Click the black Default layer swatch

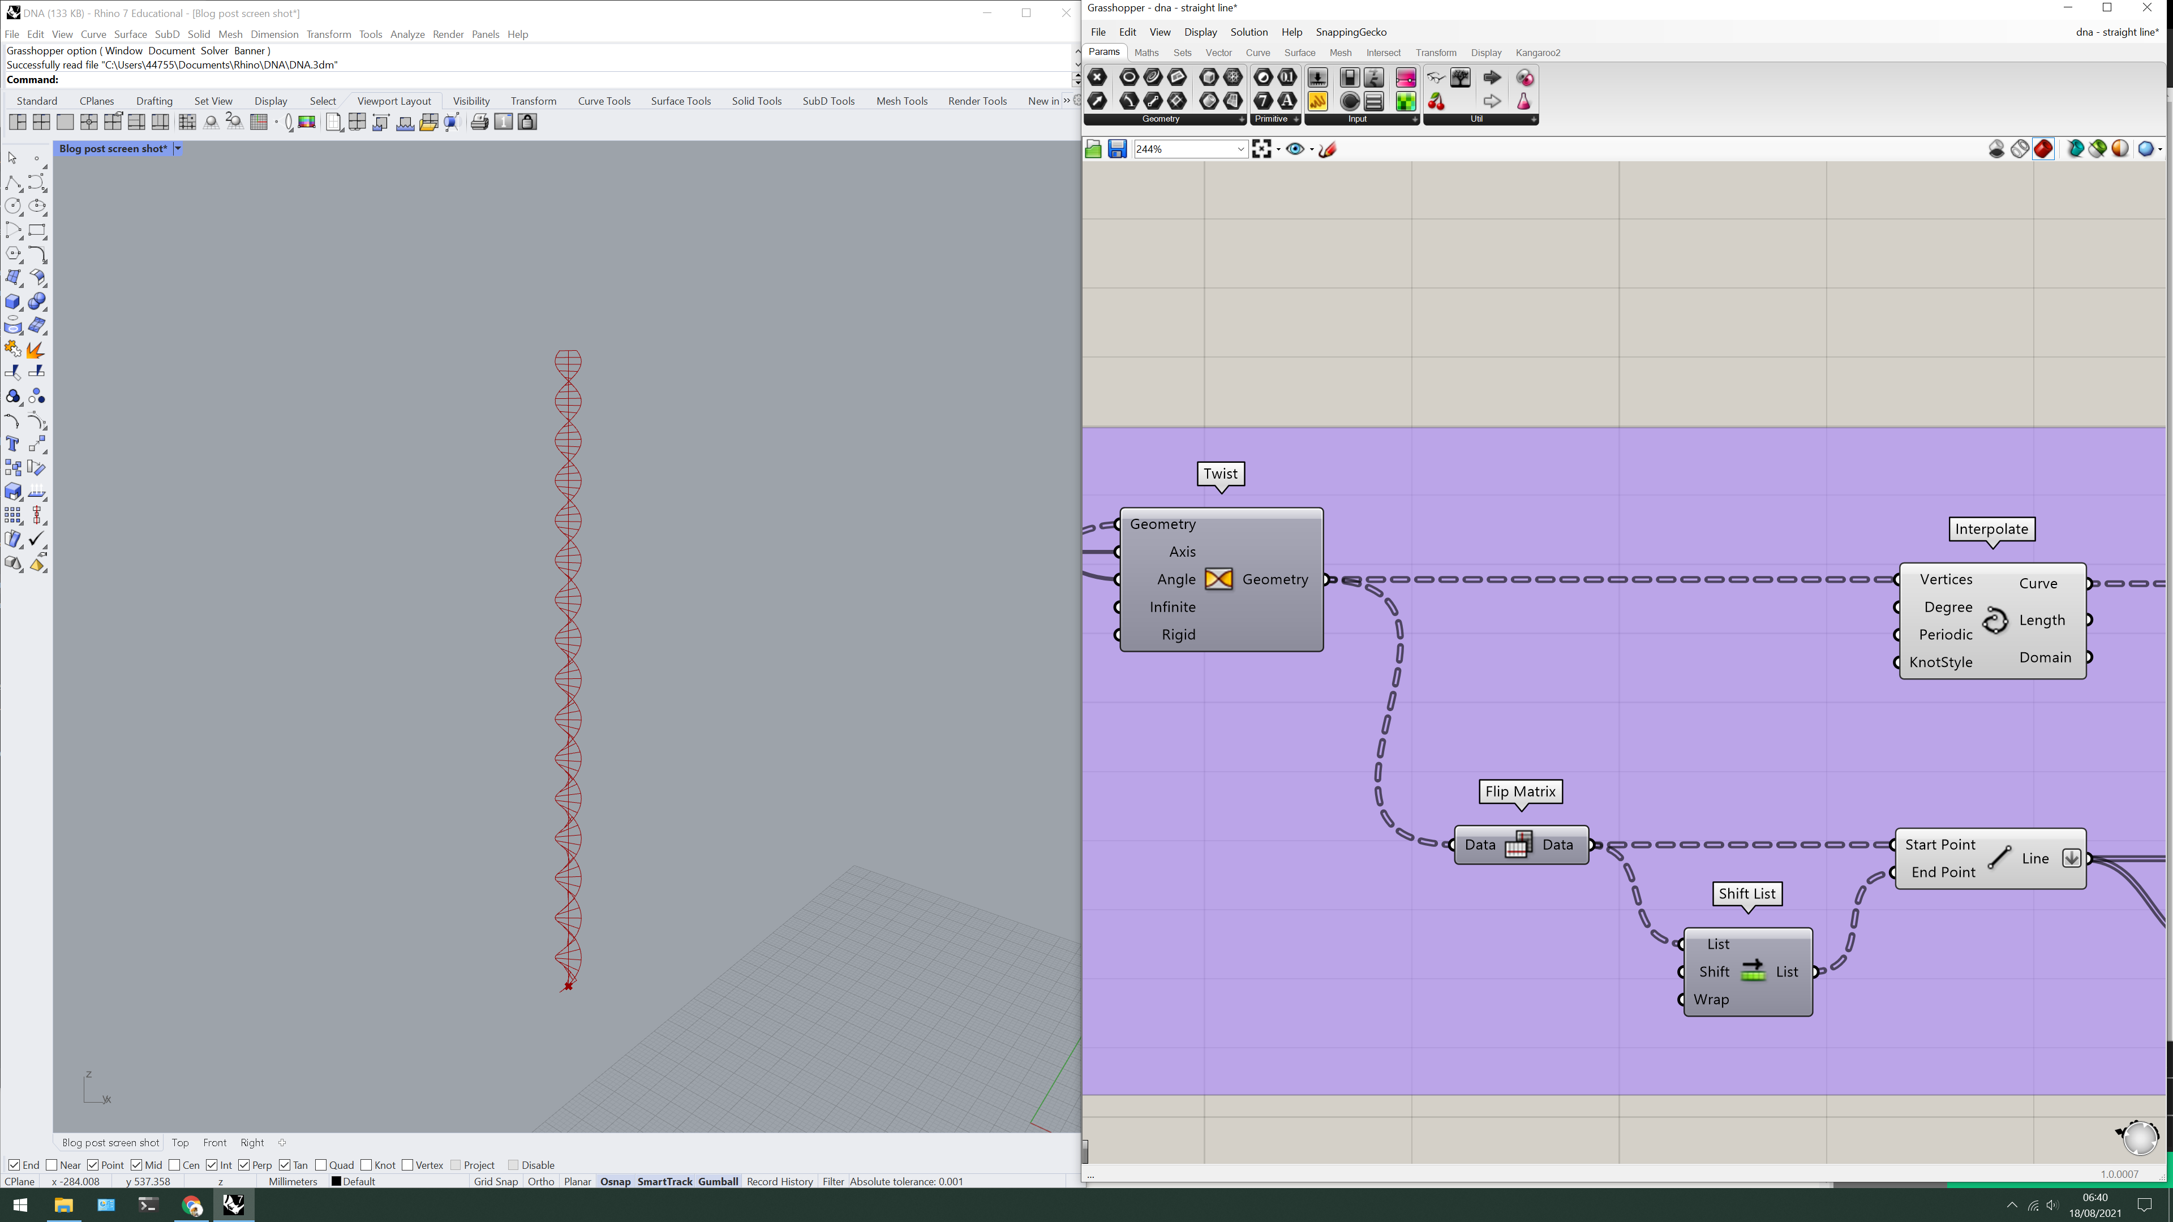pos(336,1181)
